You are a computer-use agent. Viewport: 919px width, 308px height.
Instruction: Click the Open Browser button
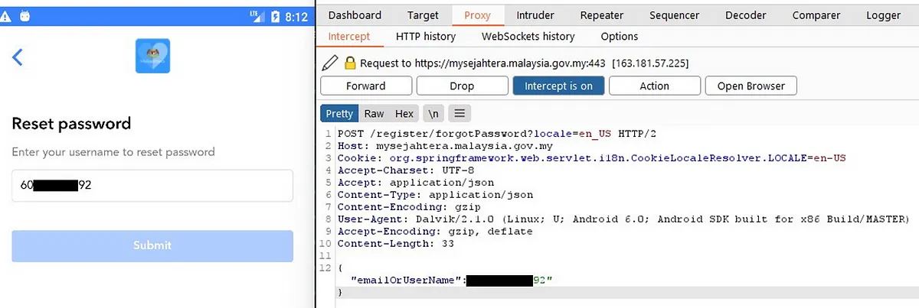pyautogui.click(x=751, y=86)
